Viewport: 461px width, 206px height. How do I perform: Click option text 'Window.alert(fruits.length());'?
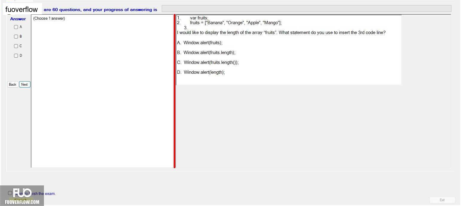click(x=211, y=62)
